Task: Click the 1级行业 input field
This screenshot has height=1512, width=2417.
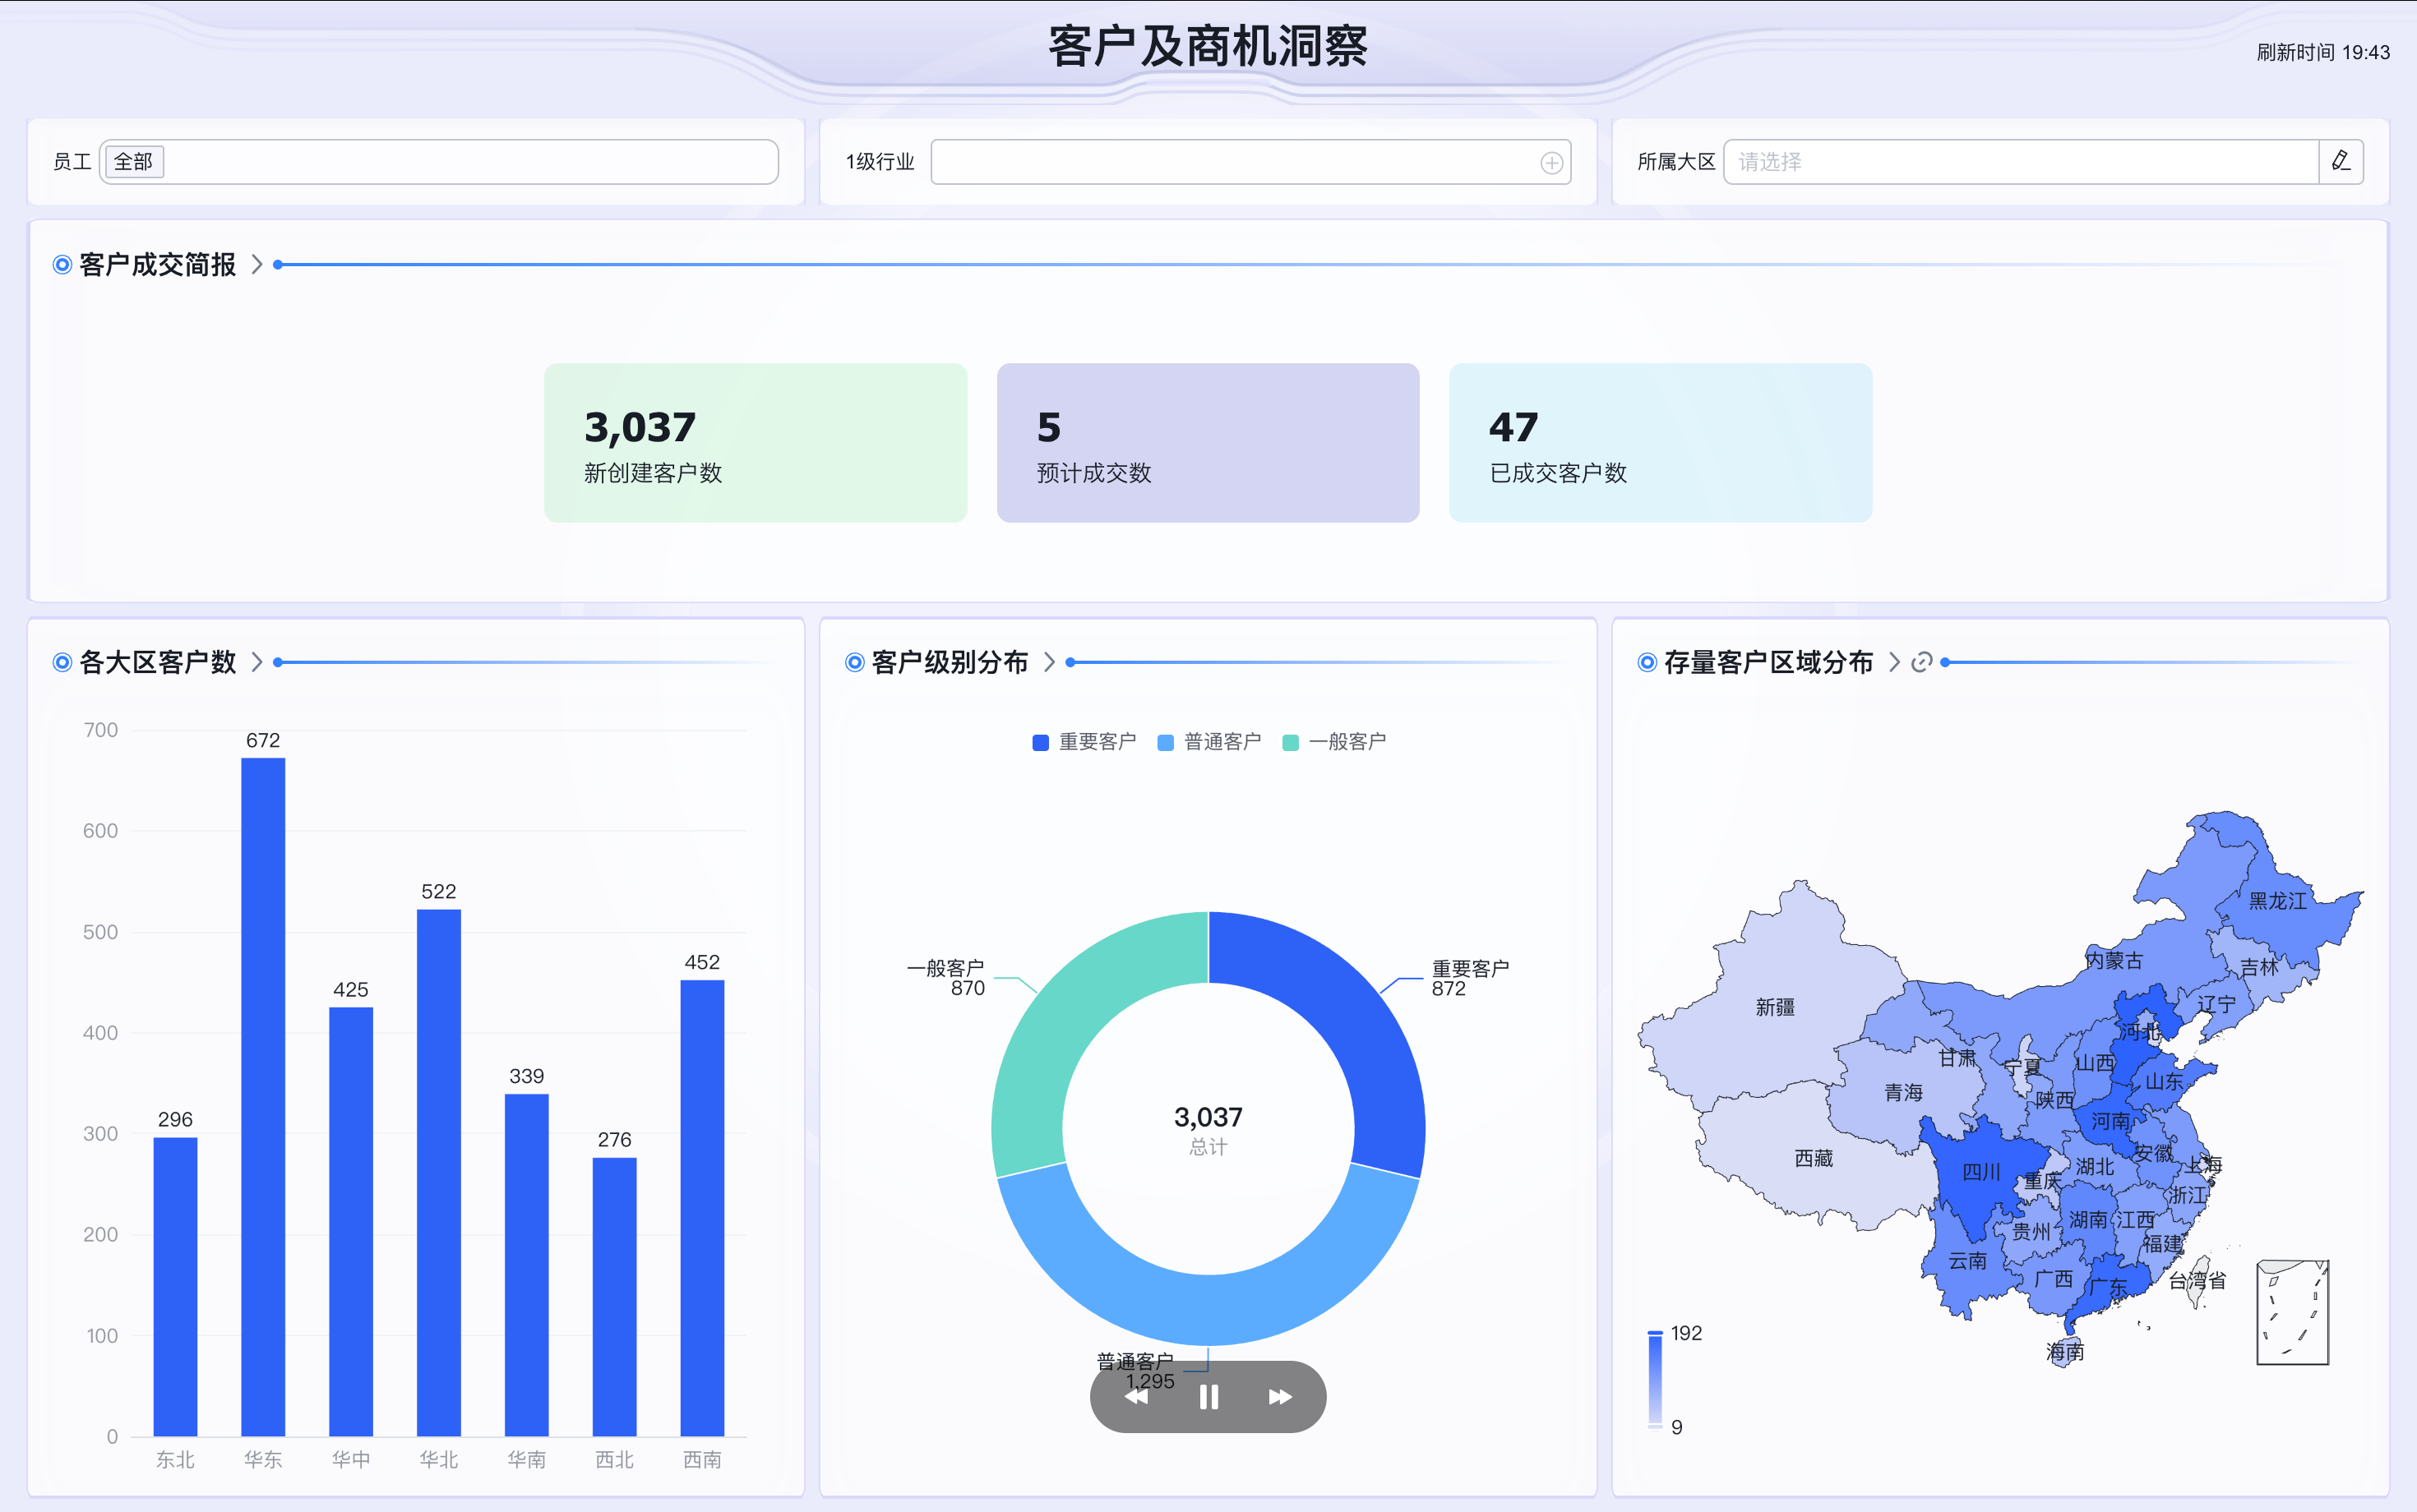Action: click(1250, 162)
